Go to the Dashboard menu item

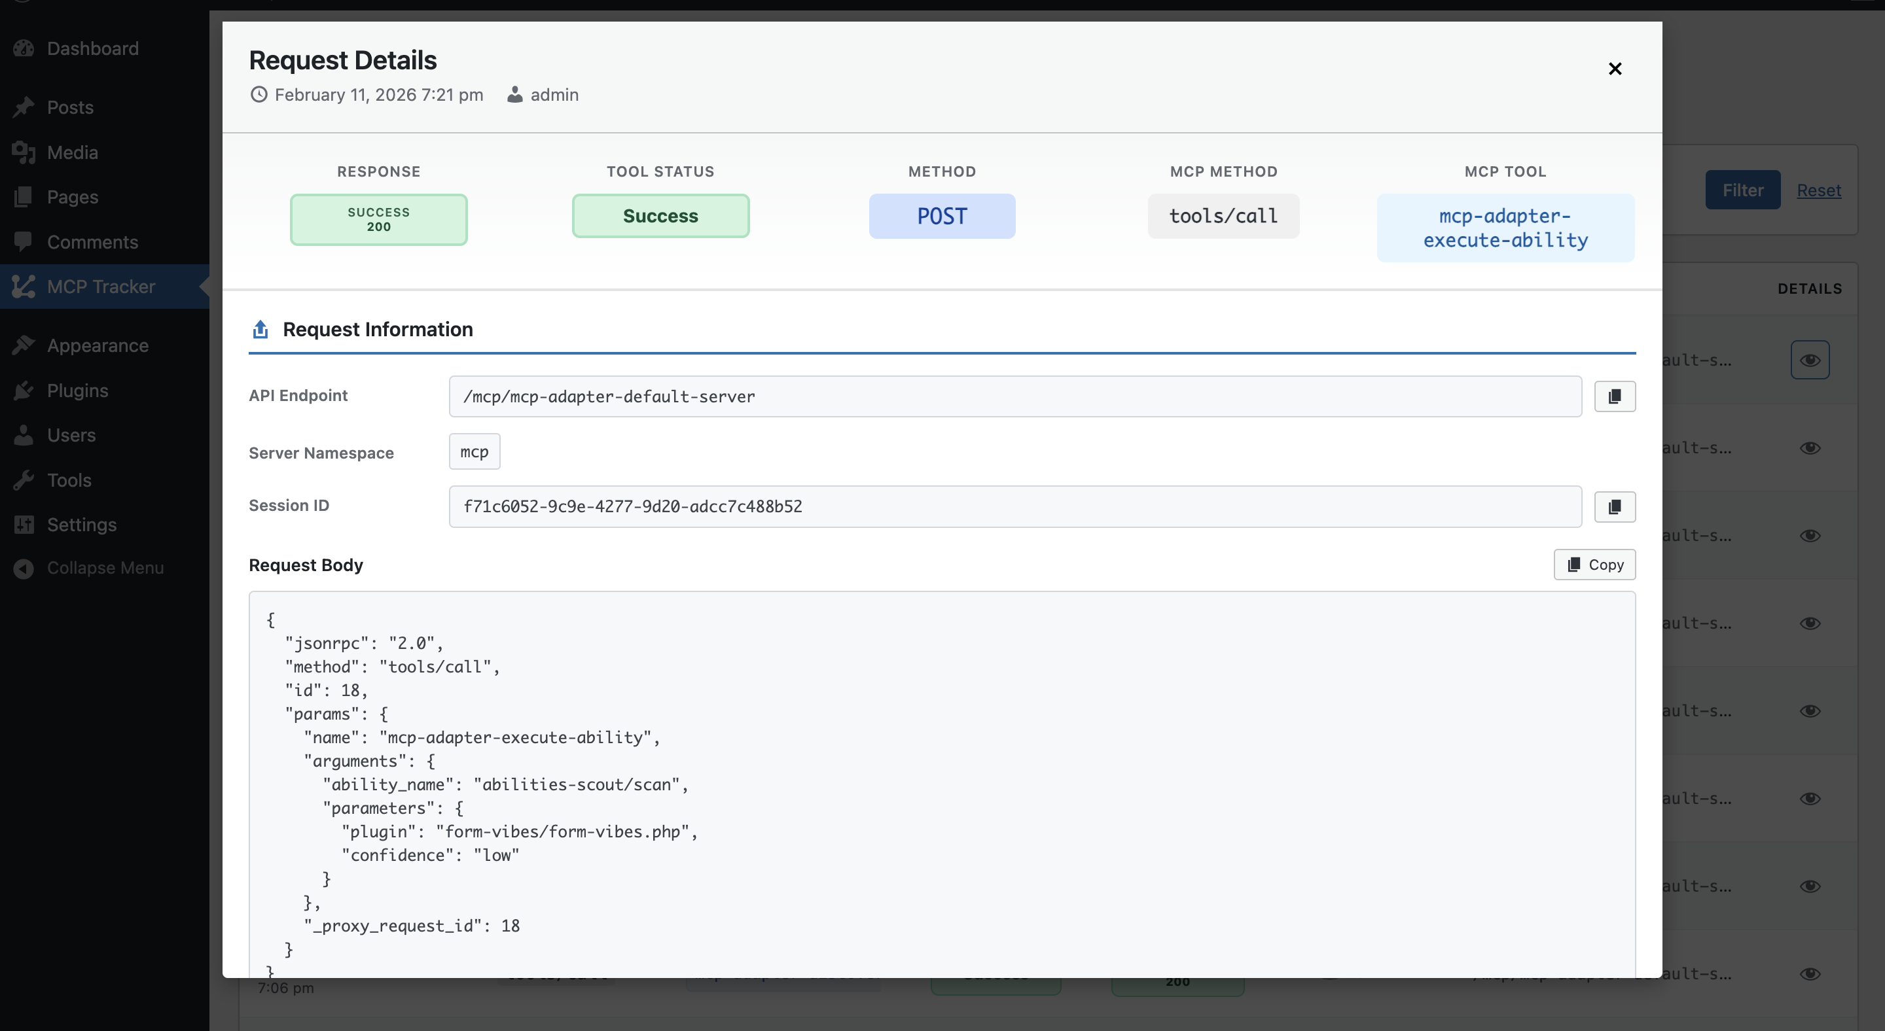click(24, 48)
